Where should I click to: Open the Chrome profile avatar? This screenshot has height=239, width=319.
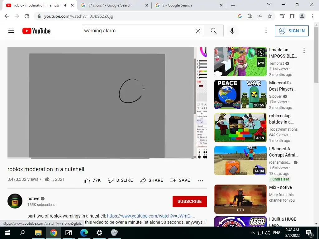click(x=302, y=16)
